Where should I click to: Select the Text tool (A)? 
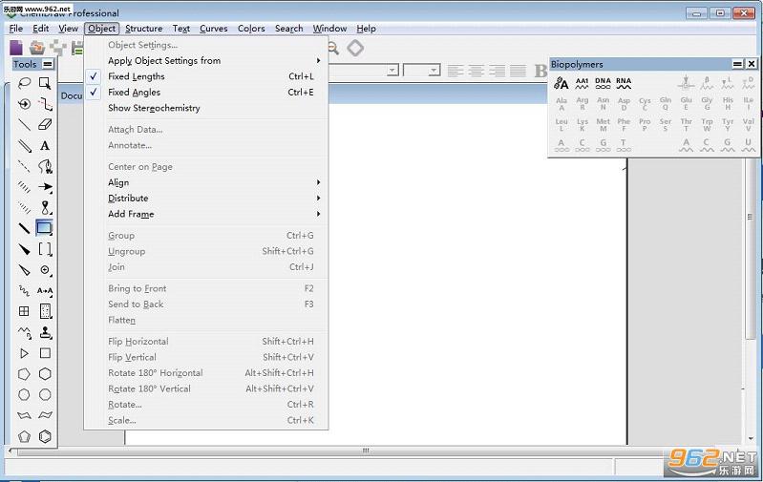click(45, 146)
